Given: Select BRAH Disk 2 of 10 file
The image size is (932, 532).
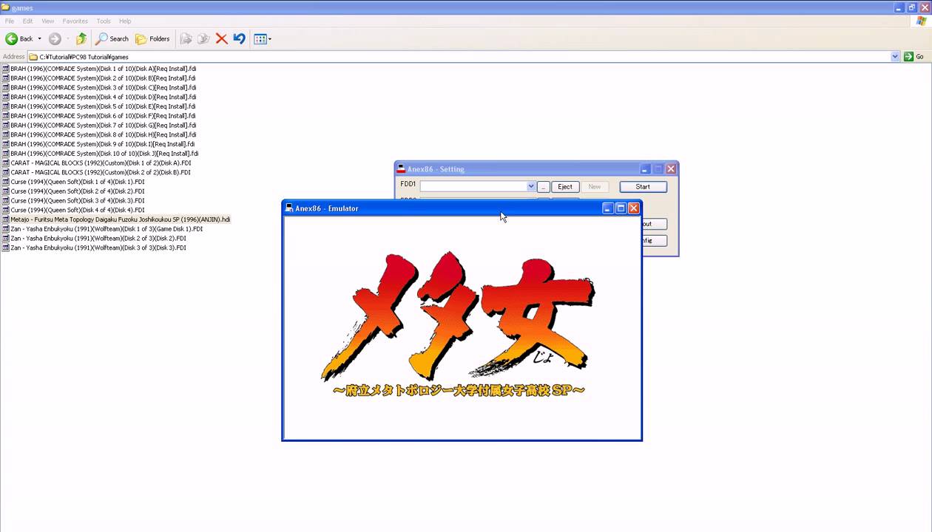Looking at the screenshot, I should (x=102, y=78).
